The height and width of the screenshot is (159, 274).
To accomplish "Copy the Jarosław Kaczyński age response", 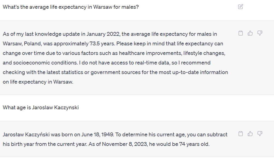I will click(241, 134).
